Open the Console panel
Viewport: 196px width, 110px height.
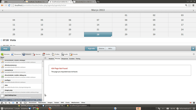tap(74, 54)
